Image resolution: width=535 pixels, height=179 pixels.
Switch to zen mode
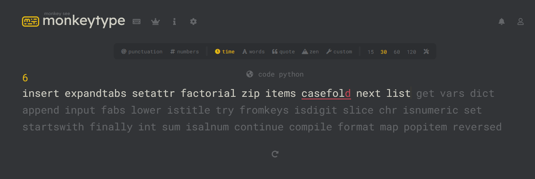310,52
